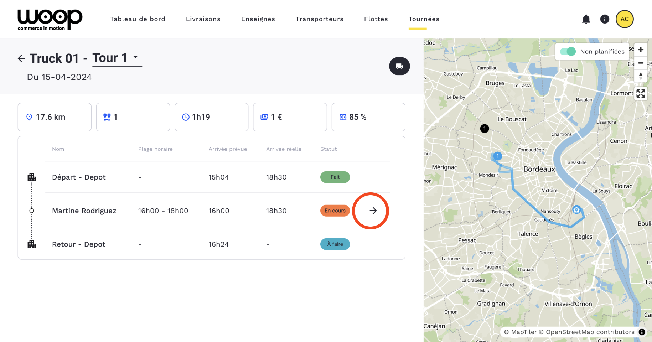This screenshot has width=652, height=342.
Task: Go to the Transporteurs tab
Action: pyautogui.click(x=320, y=19)
